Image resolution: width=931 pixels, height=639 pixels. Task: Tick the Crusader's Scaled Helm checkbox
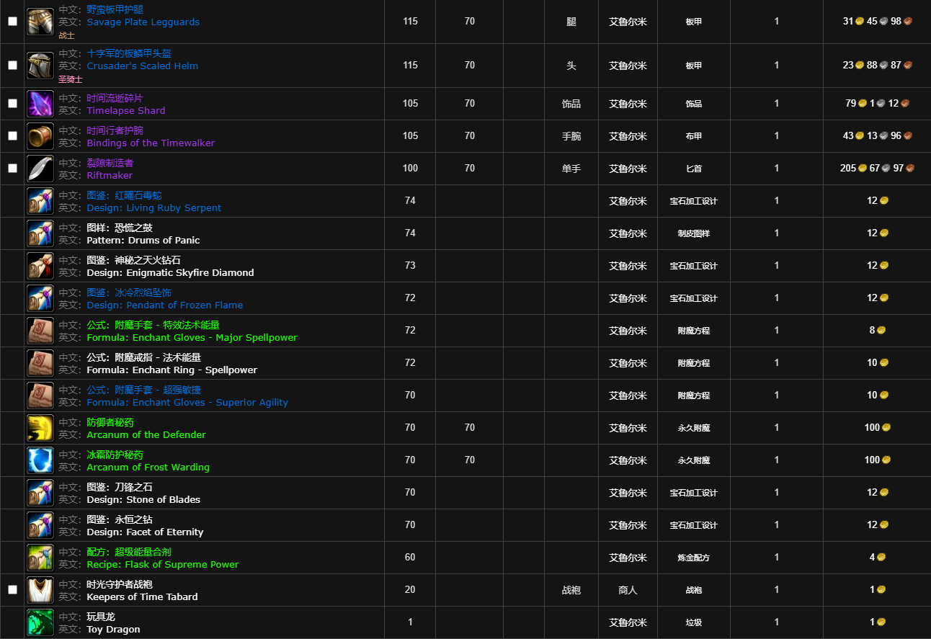coord(12,65)
